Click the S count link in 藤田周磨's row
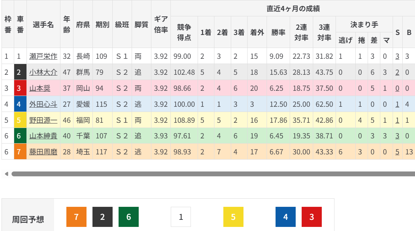 pyautogui.click(x=397, y=152)
